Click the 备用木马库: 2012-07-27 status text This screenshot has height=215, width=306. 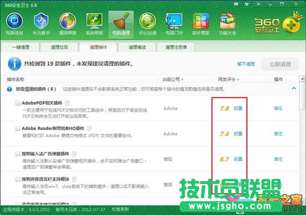pos(81,209)
